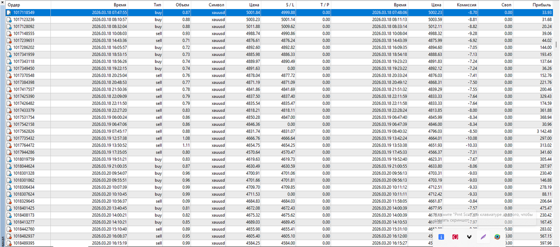The width and height of the screenshot is (560, 247).
Task: Click the order icon for row 1018329645
Action: pos(9,201)
